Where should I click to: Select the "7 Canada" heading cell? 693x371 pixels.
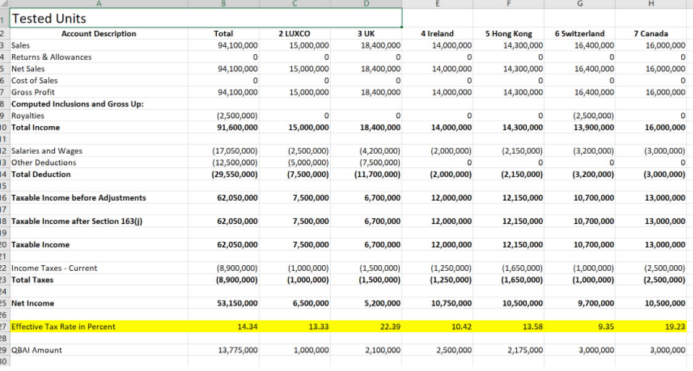(651, 34)
